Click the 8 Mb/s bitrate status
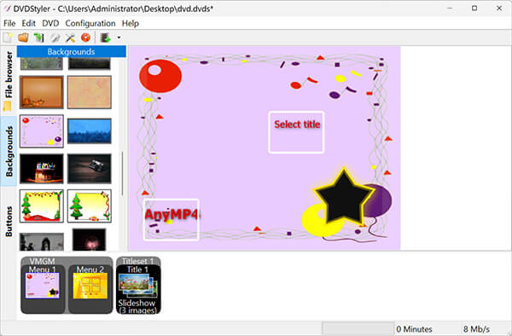The width and height of the screenshot is (512, 336). coord(477,329)
